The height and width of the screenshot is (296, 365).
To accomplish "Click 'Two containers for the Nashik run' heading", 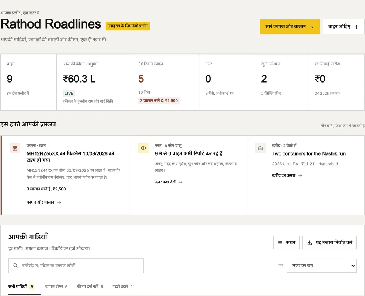I will click(309, 154).
